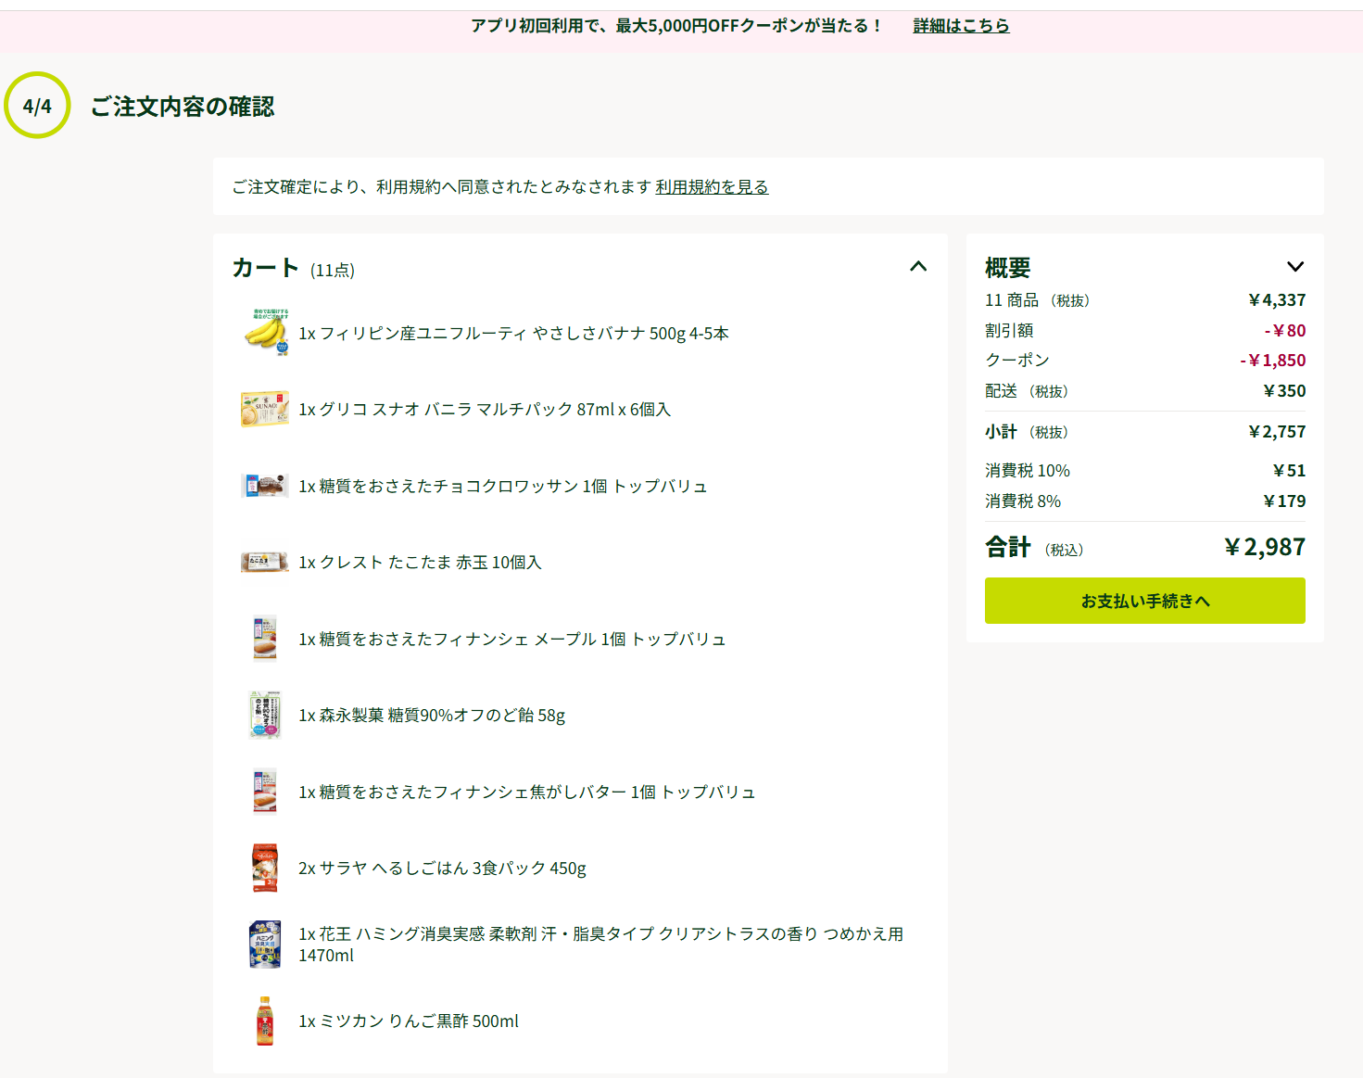
Task: Click the banana product thumbnail
Action: tap(265, 333)
